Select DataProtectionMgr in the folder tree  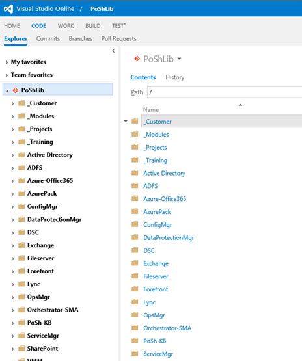[x=55, y=219]
